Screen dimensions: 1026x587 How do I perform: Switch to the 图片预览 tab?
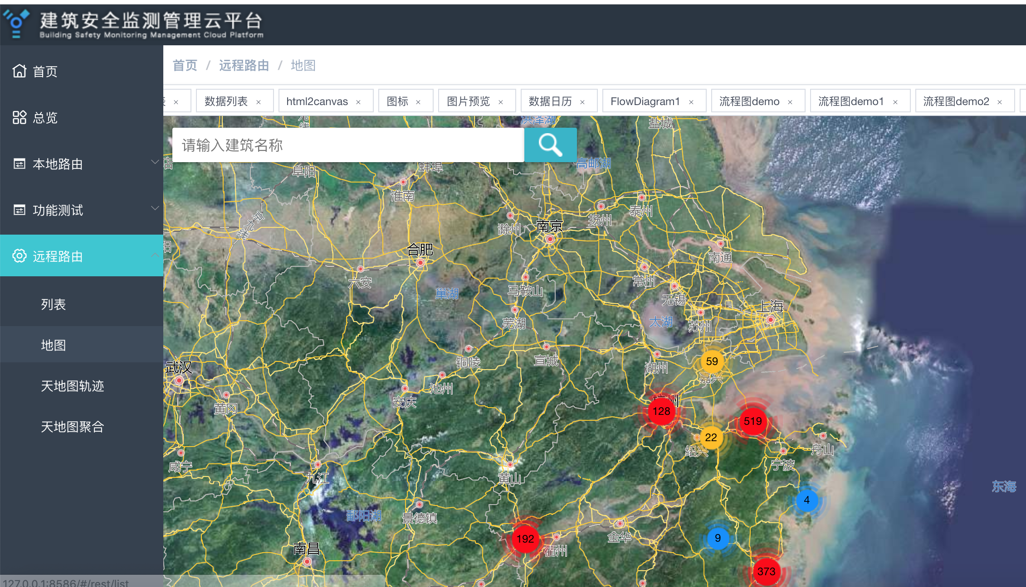[x=468, y=101]
